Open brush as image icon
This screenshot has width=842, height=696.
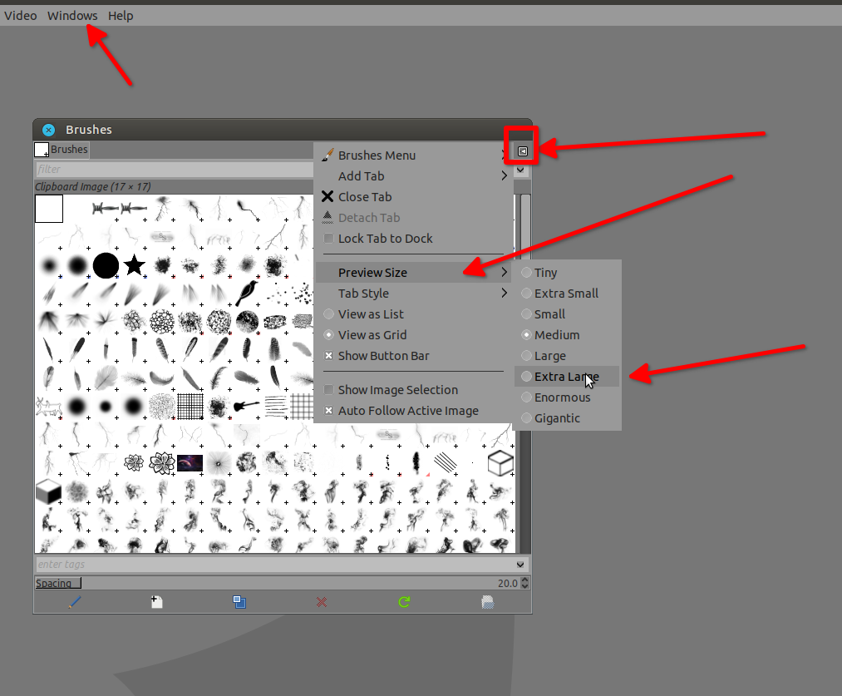click(x=487, y=602)
